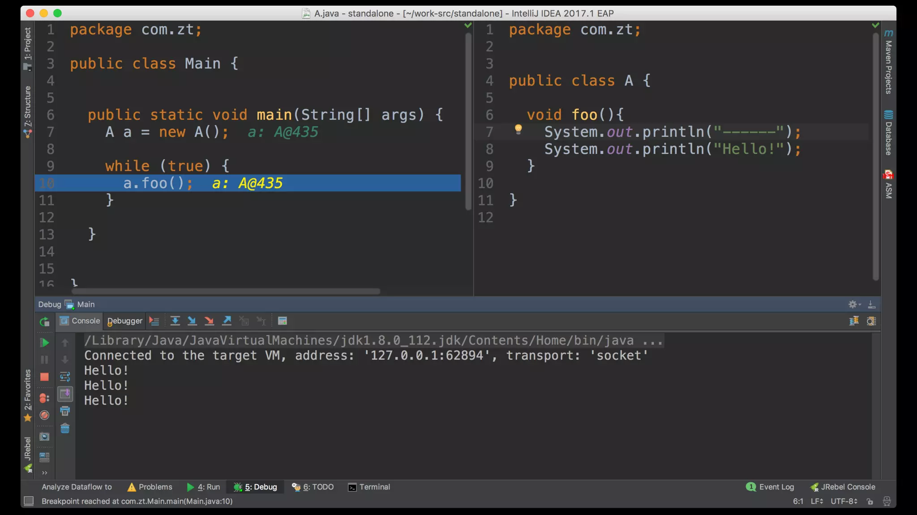The height and width of the screenshot is (515, 917).
Task: Click the lightbulb intention on line 7
Action: pyautogui.click(x=518, y=130)
